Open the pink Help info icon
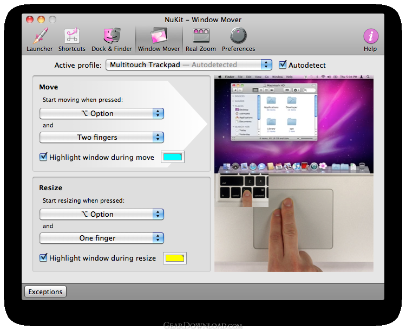 tap(370, 36)
